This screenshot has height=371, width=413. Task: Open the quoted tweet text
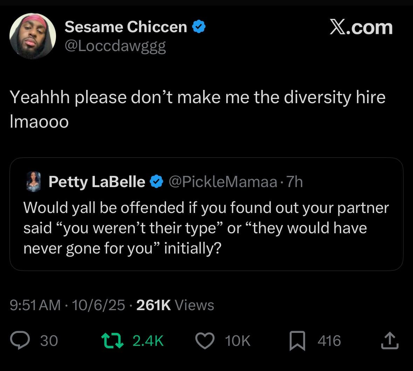(206, 228)
